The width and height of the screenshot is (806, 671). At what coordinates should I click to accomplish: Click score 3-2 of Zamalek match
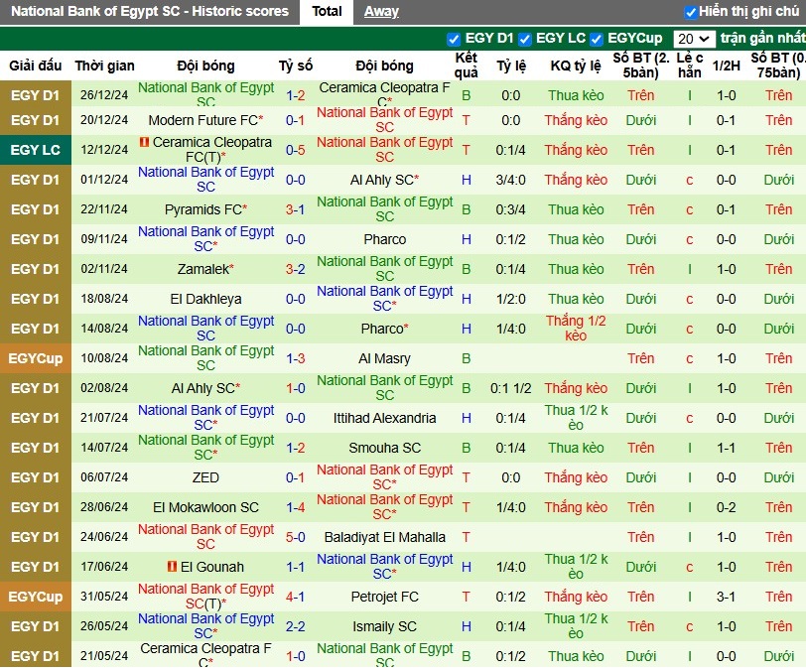point(295,269)
